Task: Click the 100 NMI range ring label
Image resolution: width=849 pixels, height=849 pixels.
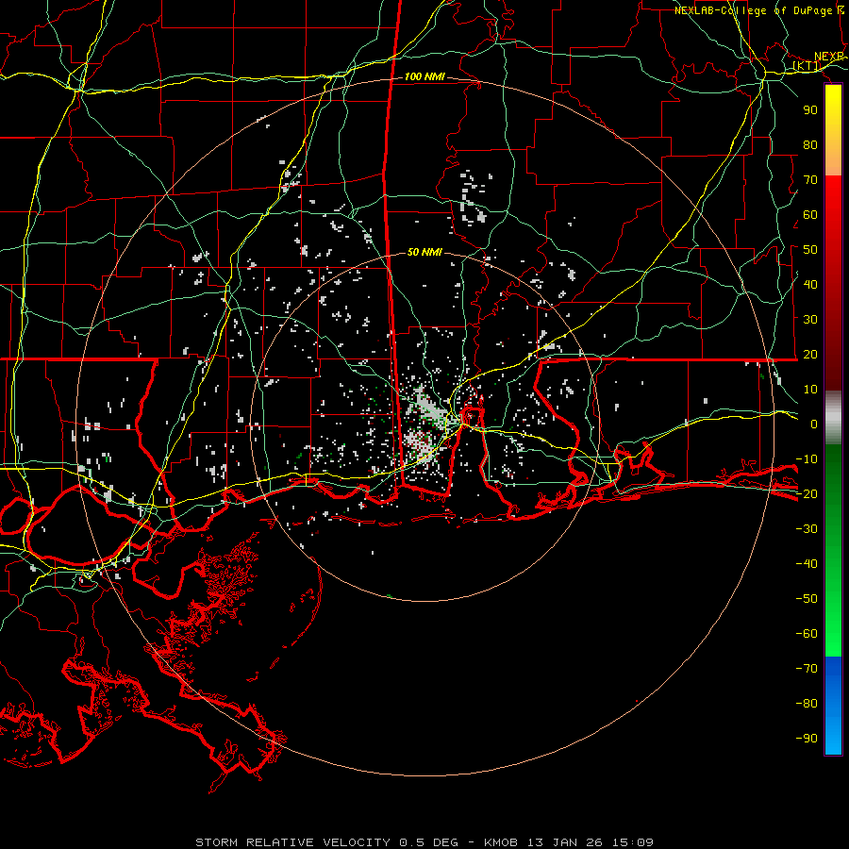Action: [x=424, y=77]
